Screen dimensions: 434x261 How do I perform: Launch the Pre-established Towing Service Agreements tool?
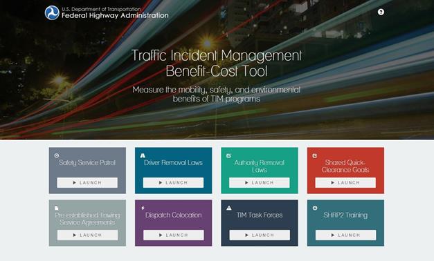87,235
